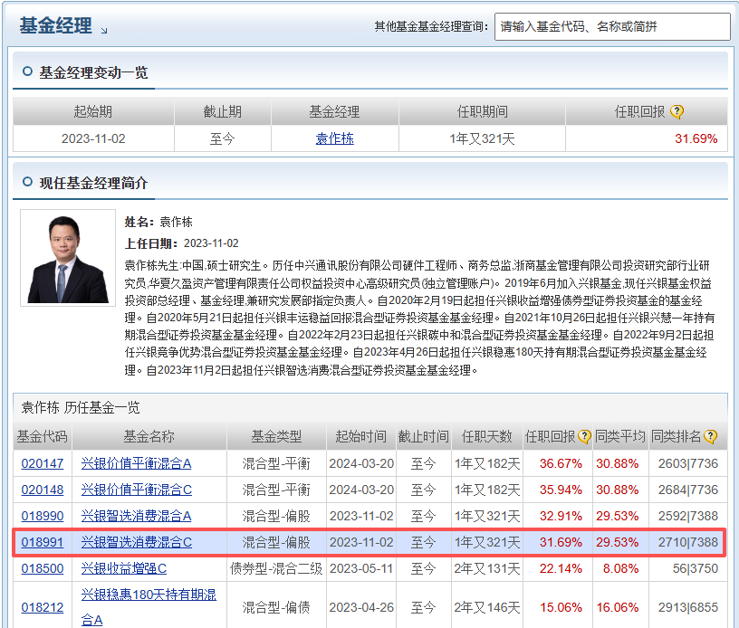Image resolution: width=739 pixels, height=628 pixels.
Task: Open fund code 020147 link
Action: pyautogui.click(x=43, y=463)
